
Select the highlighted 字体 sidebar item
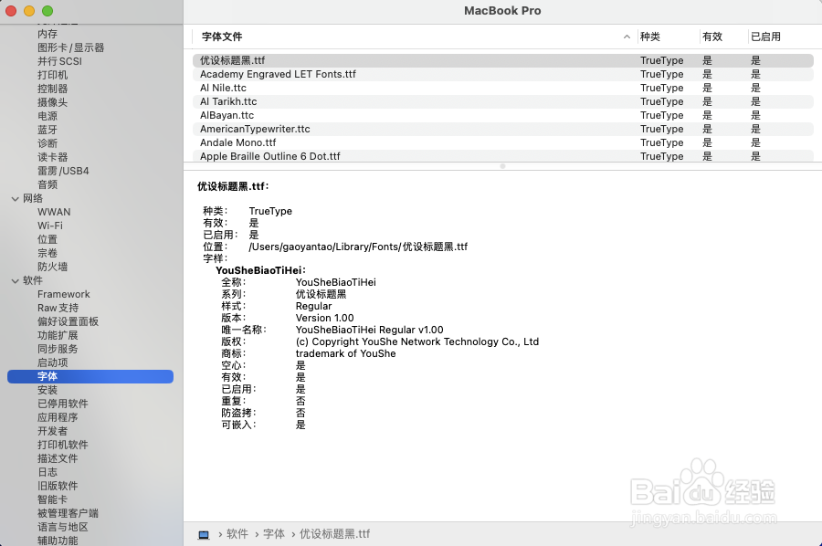(90, 376)
